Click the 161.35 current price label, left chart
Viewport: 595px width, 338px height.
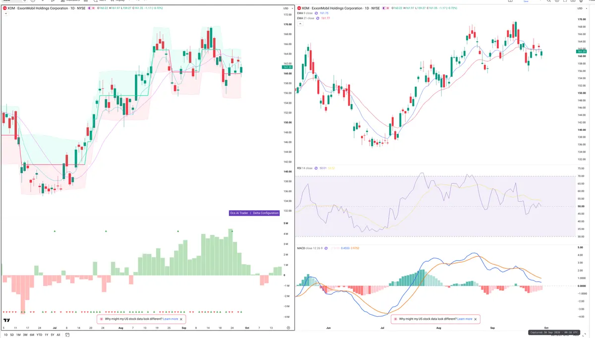click(288, 67)
